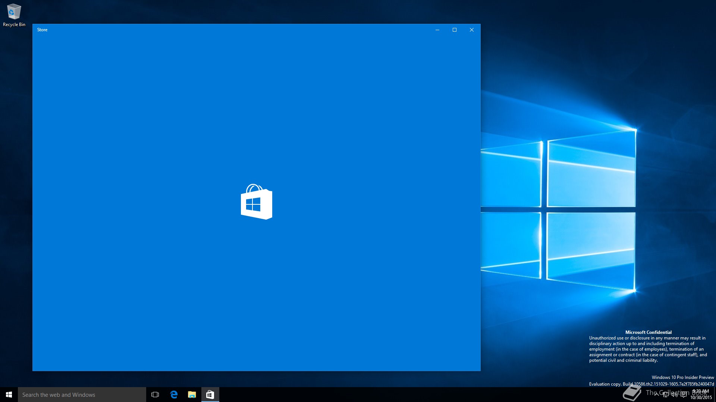Screen dimensions: 716x402
Task: Click Show desktop at the taskbar edge
Action: pyautogui.click(x=715, y=395)
